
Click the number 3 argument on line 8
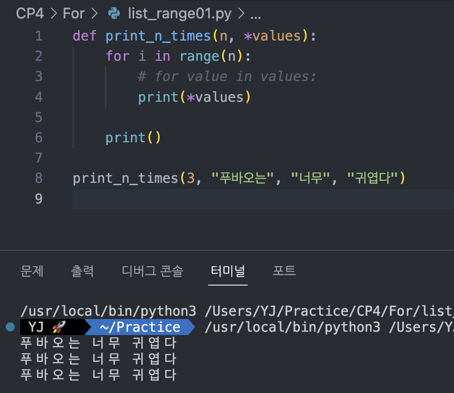pos(191,179)
